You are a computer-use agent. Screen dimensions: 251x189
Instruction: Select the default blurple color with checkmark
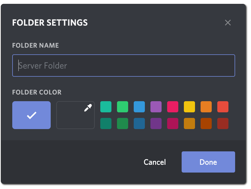pos(31,115)
